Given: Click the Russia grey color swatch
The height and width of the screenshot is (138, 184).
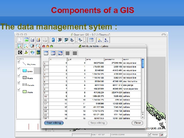Looking at the screenshot, I should [25, 78].
